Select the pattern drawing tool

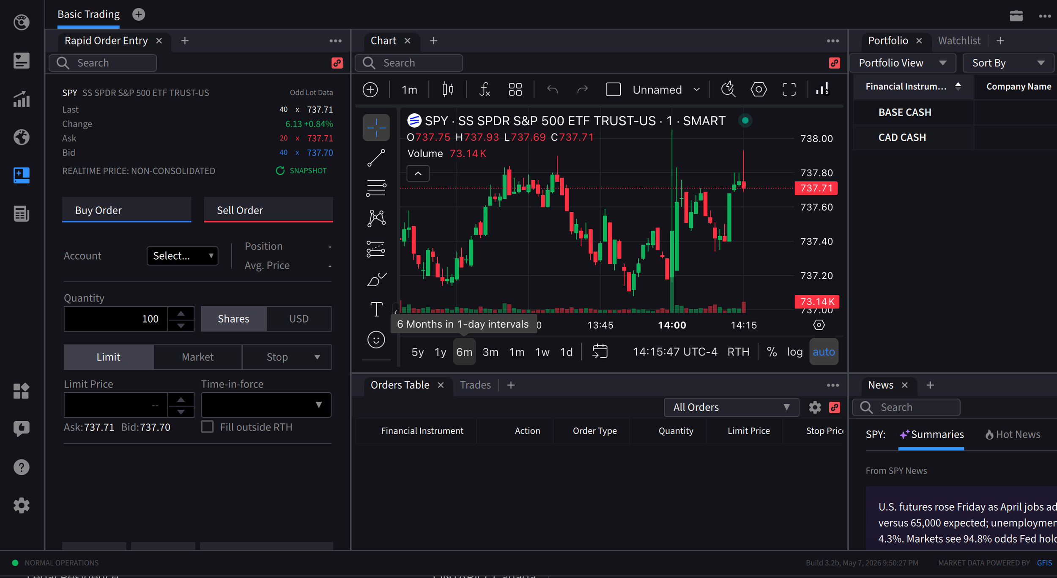(x=376, y=219)
